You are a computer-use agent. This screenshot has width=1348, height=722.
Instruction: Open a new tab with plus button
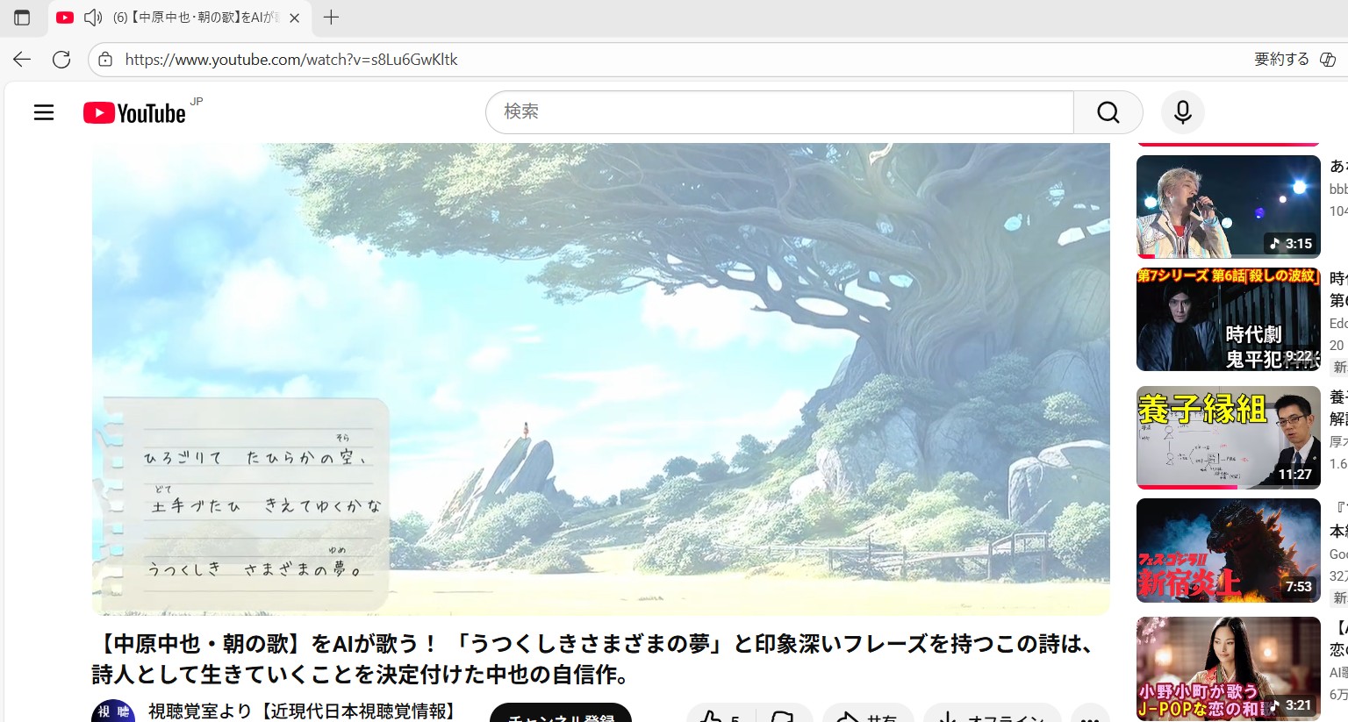(x=331, y=18)
